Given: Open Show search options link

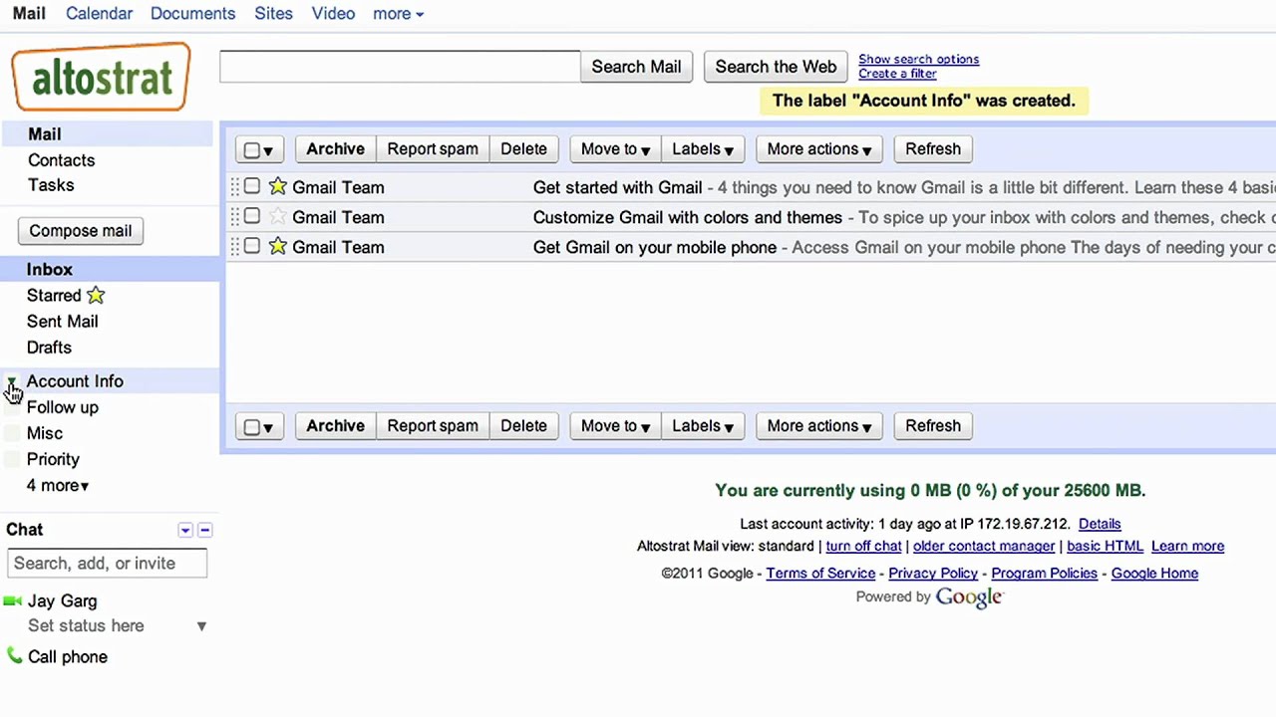Looking at the screenshot, I should click(x=918, y=59).
